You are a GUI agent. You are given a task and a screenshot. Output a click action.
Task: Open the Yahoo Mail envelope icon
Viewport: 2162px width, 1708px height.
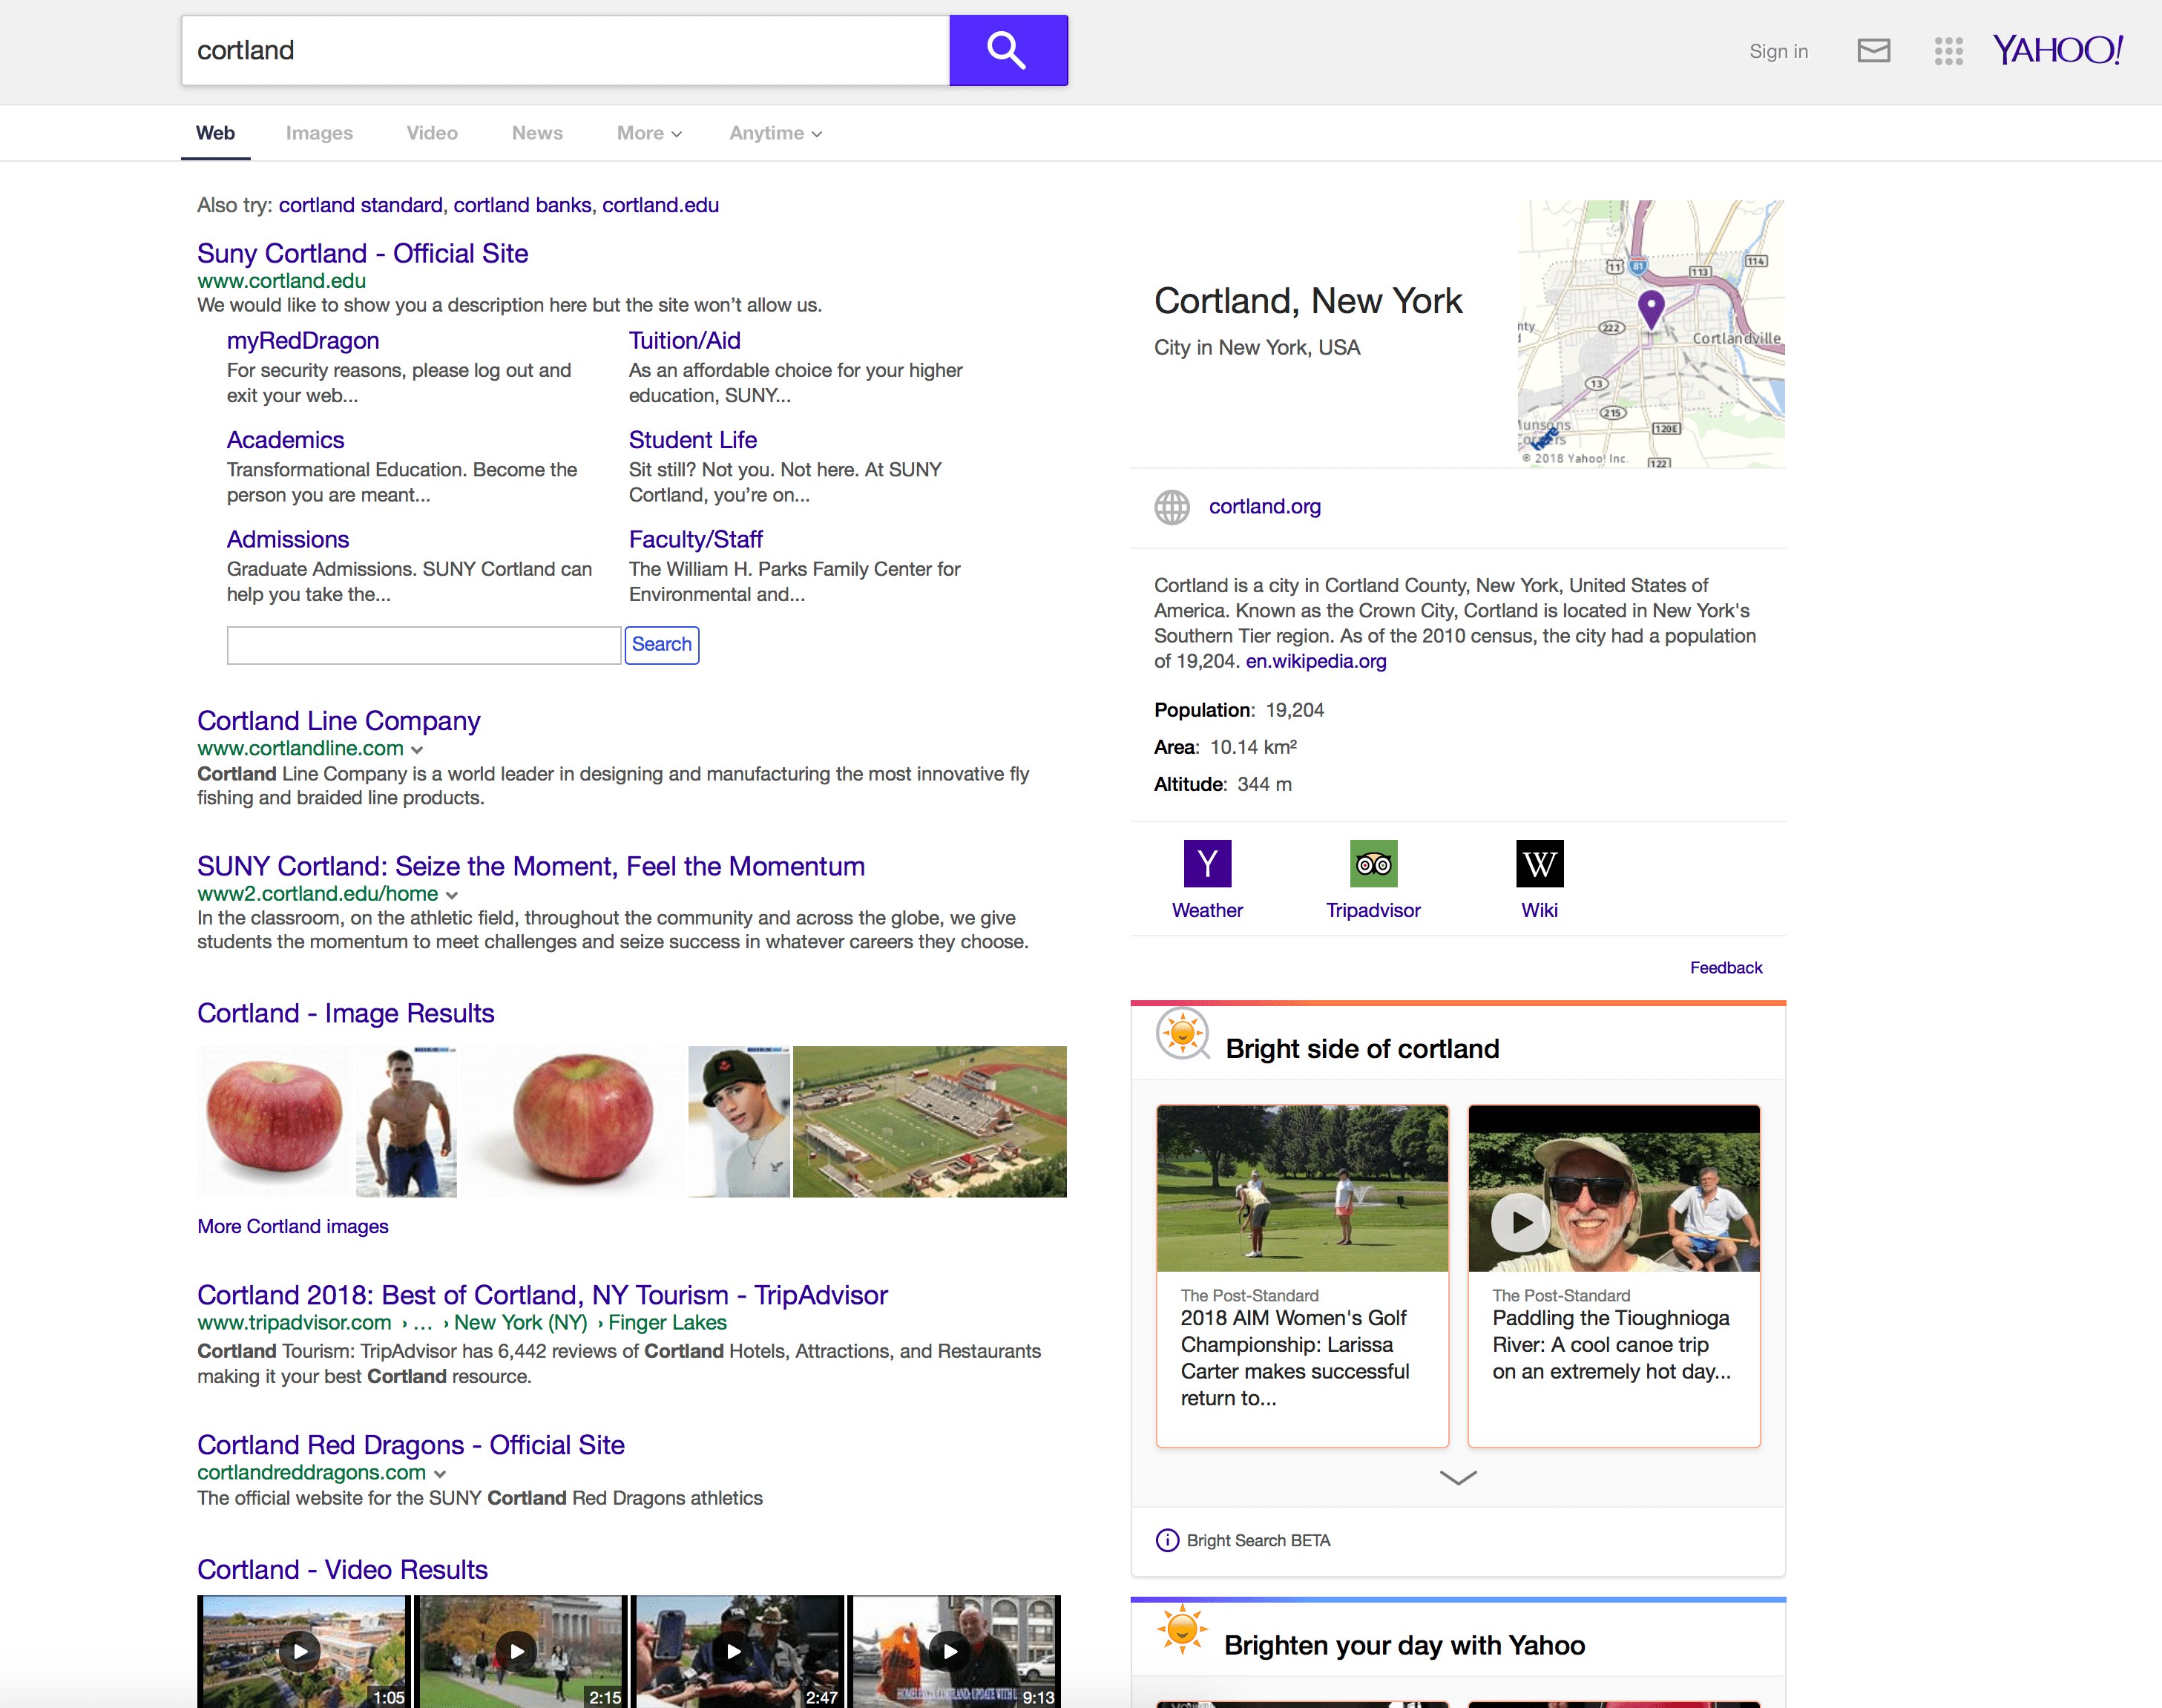(1873, 51)
